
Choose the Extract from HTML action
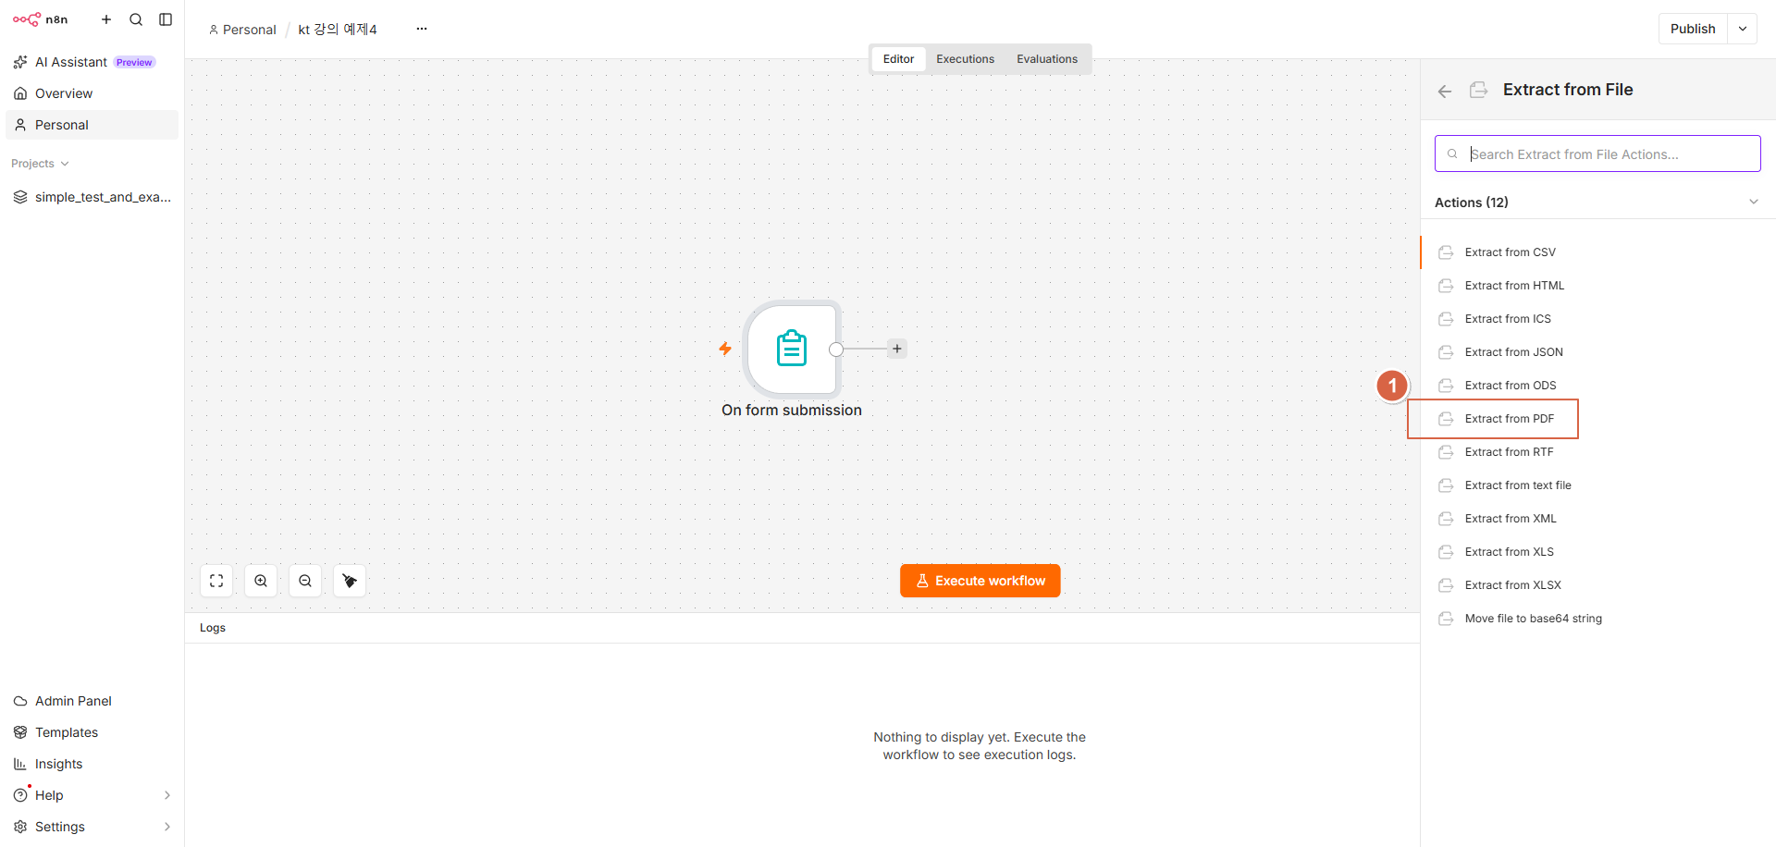tap(1597, 286)
